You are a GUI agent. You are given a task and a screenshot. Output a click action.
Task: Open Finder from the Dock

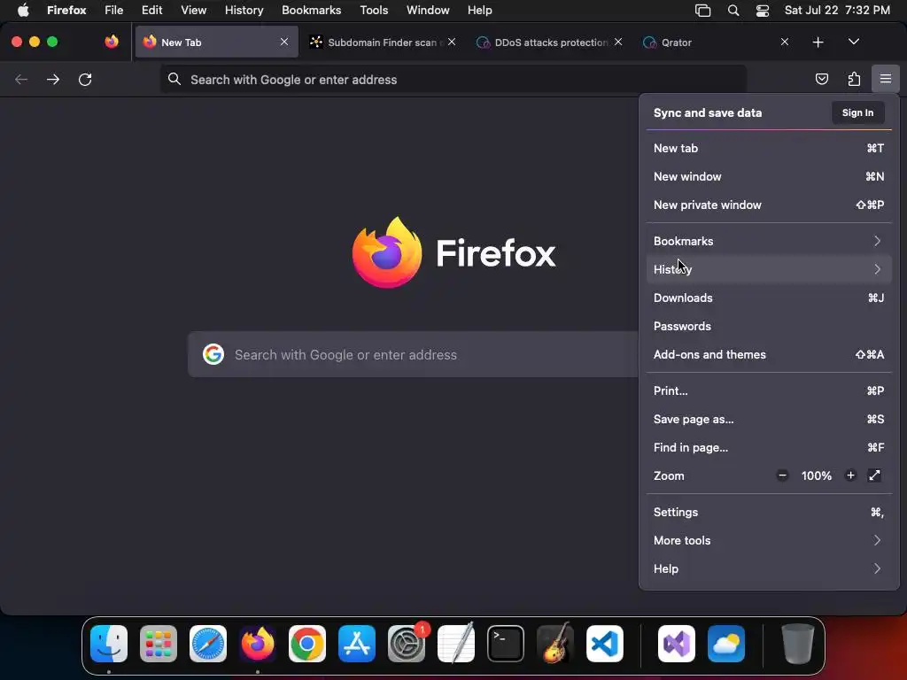109,644
